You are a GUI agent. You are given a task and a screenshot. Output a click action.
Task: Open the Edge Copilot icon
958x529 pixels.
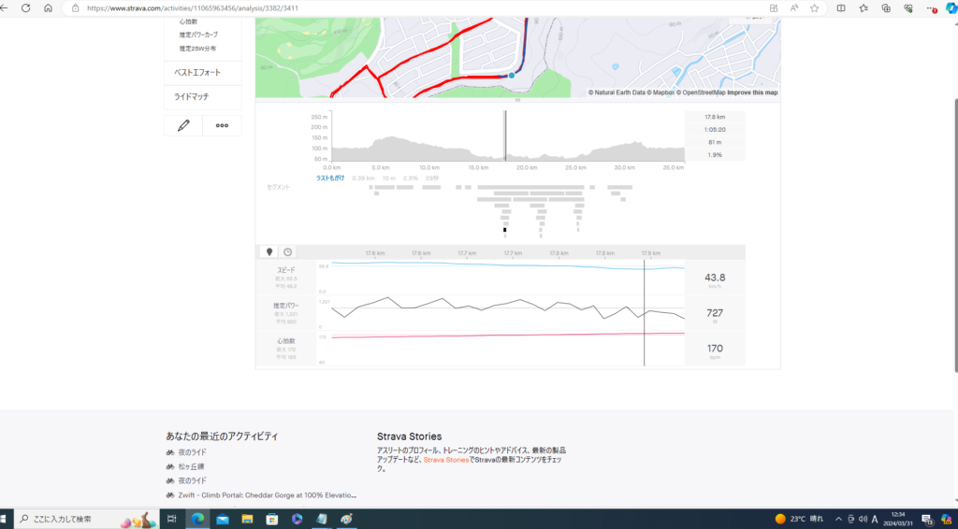pyautogui.click(x=948, y=7)
